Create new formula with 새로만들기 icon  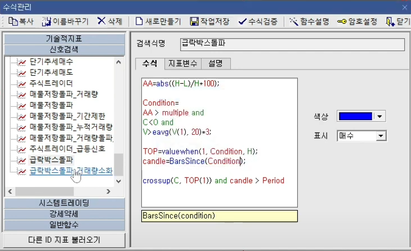pyautogui.click(x=140, y=21)
